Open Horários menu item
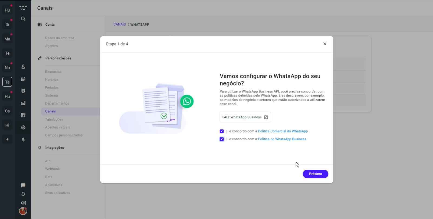The image size is (433, 219). [x=52, y=80]
